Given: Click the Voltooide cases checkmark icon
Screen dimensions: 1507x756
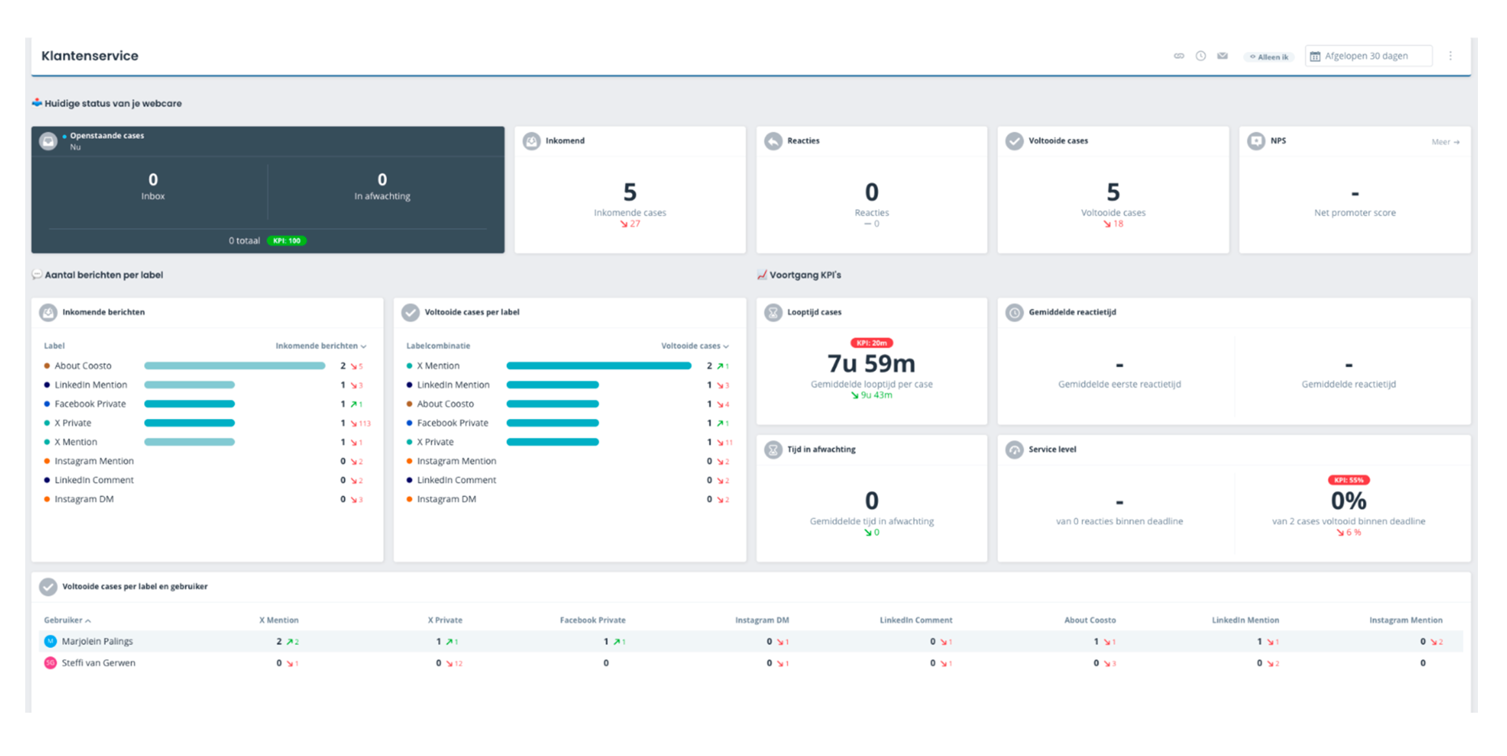Looking at the screenshot, I should click(x=1015, y=141).
